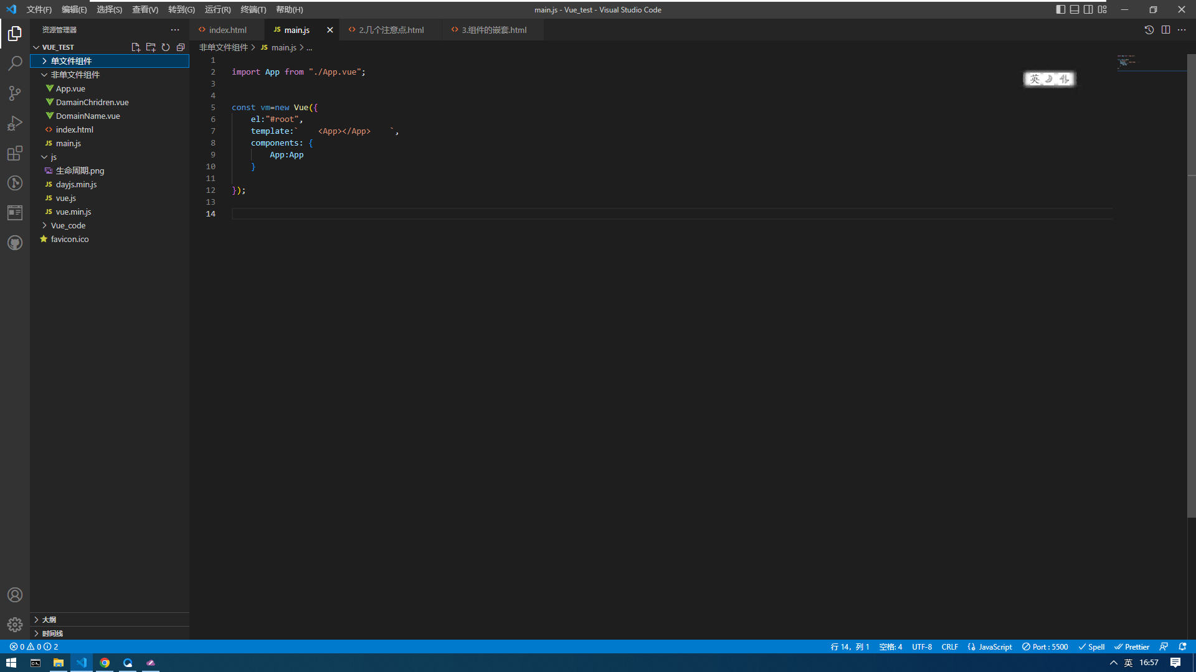Collapse the VUE_TEST root section
This screenshot has height=672, width=1196.
(58, 47)
